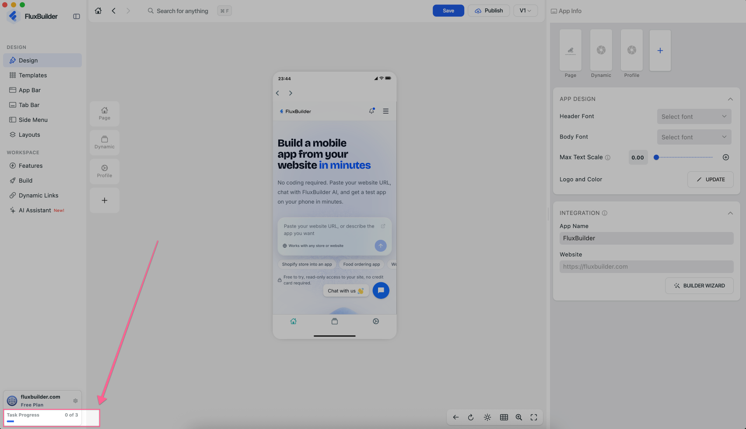Toggle light mode sun icon
The image size is (746, 429).
(487, 417)
